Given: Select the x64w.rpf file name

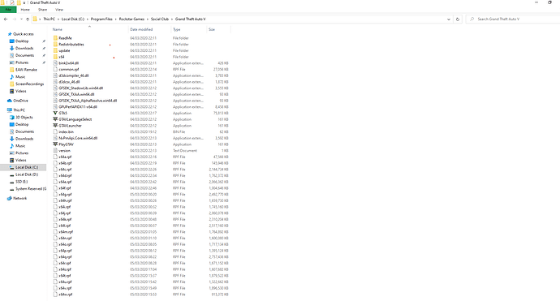Looking at the screenshot, I should click(66, 295).
